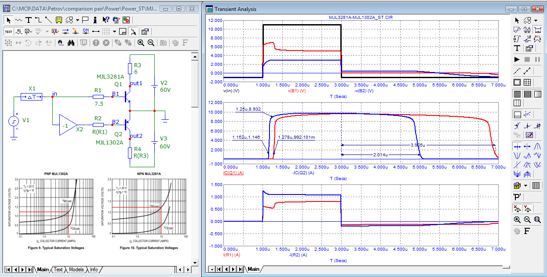Click the 'P' icon in analysis toolbar
The image size is (547, 277).
click(x=517, y=196)
